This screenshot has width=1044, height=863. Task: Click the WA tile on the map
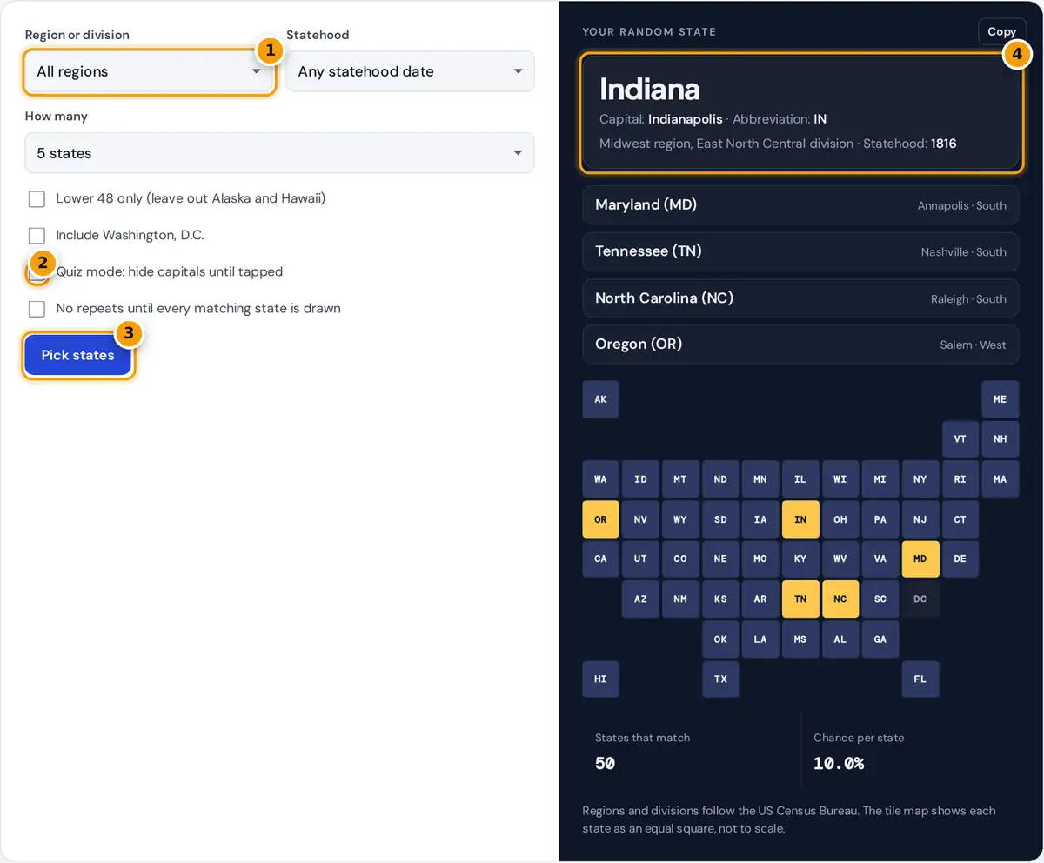[x=600, y=479]
